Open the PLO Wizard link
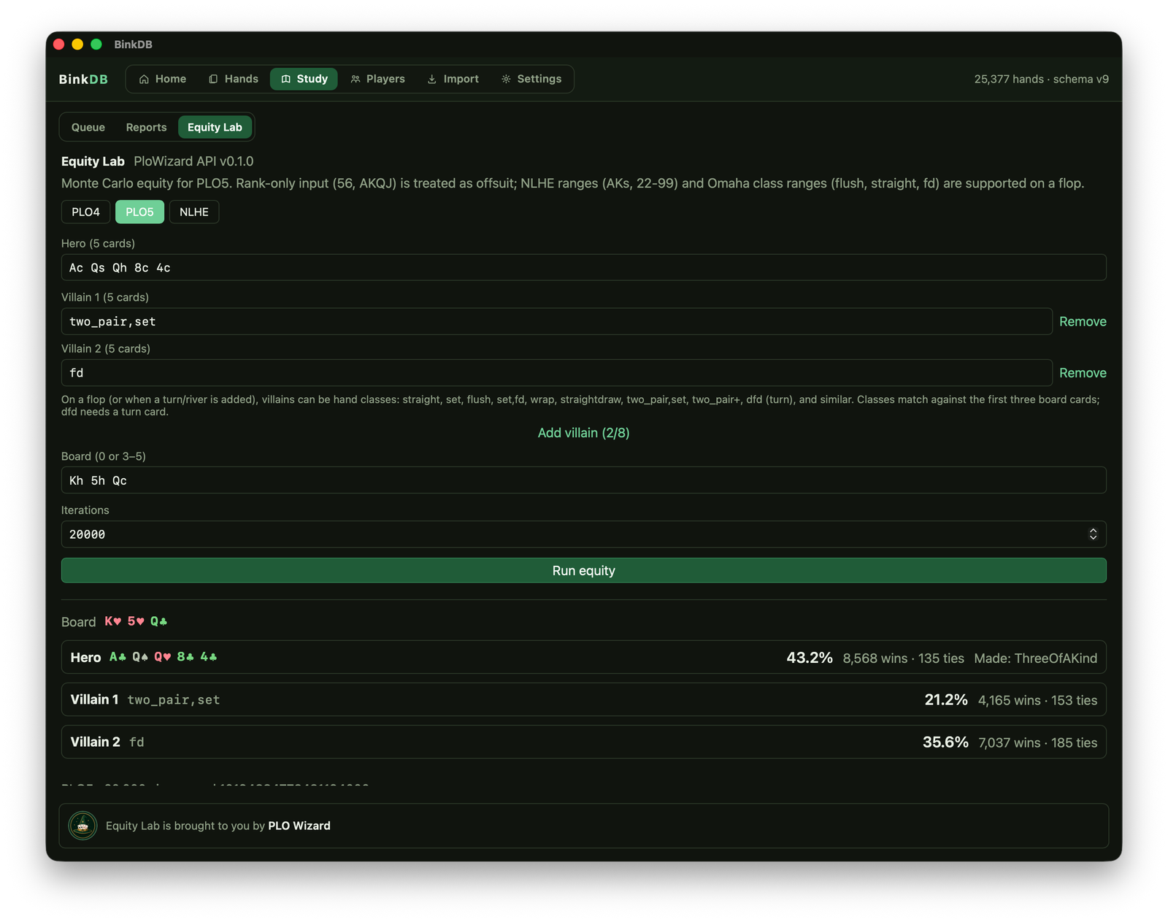The height and width of the screenshot is (922, 1168). (299, 826)
